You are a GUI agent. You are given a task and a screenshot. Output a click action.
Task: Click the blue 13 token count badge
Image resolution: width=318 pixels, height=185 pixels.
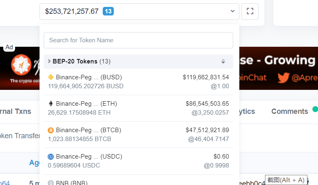click(108, 11)
